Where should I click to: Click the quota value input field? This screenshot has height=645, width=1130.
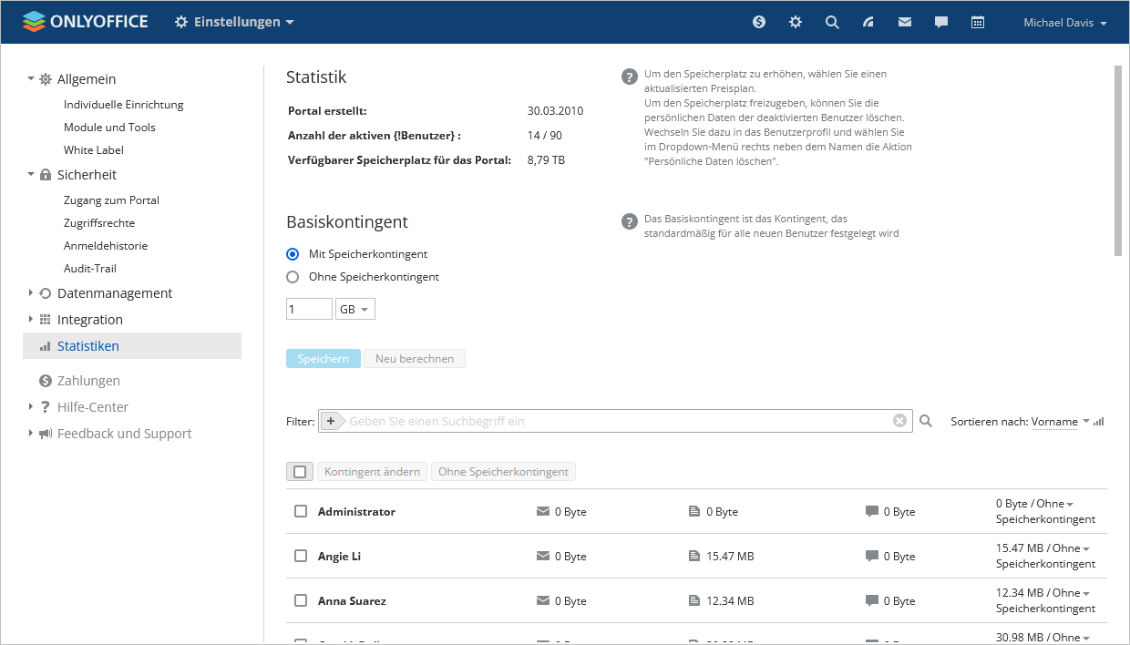point(309,310)
